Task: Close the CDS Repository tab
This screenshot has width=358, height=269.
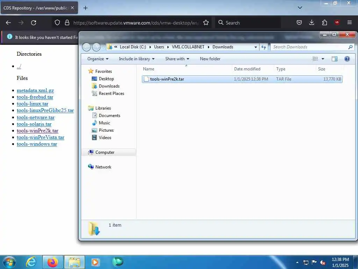Action: click(72, 8)
